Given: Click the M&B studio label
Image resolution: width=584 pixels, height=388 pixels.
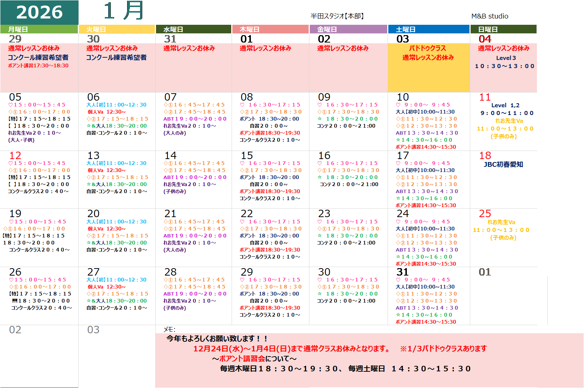Looking at the screenshot, I should click(490, 16).
